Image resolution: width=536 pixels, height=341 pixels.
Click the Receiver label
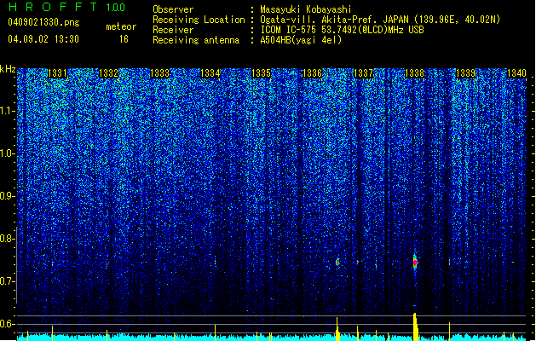pos(173,30)
